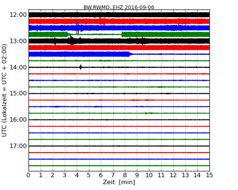Click the thin gap in the green 12:45 trace

(x=96, y=35)
